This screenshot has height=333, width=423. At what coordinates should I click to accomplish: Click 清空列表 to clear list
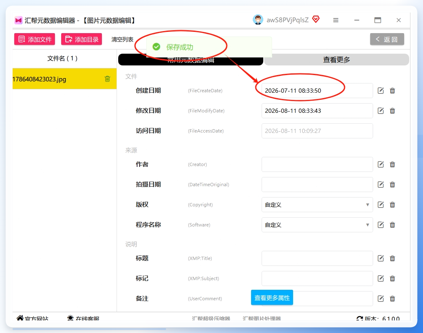click(122, 39)
